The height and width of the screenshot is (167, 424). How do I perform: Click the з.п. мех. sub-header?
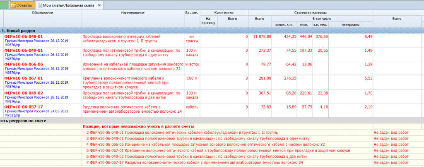tap(320, 25)
